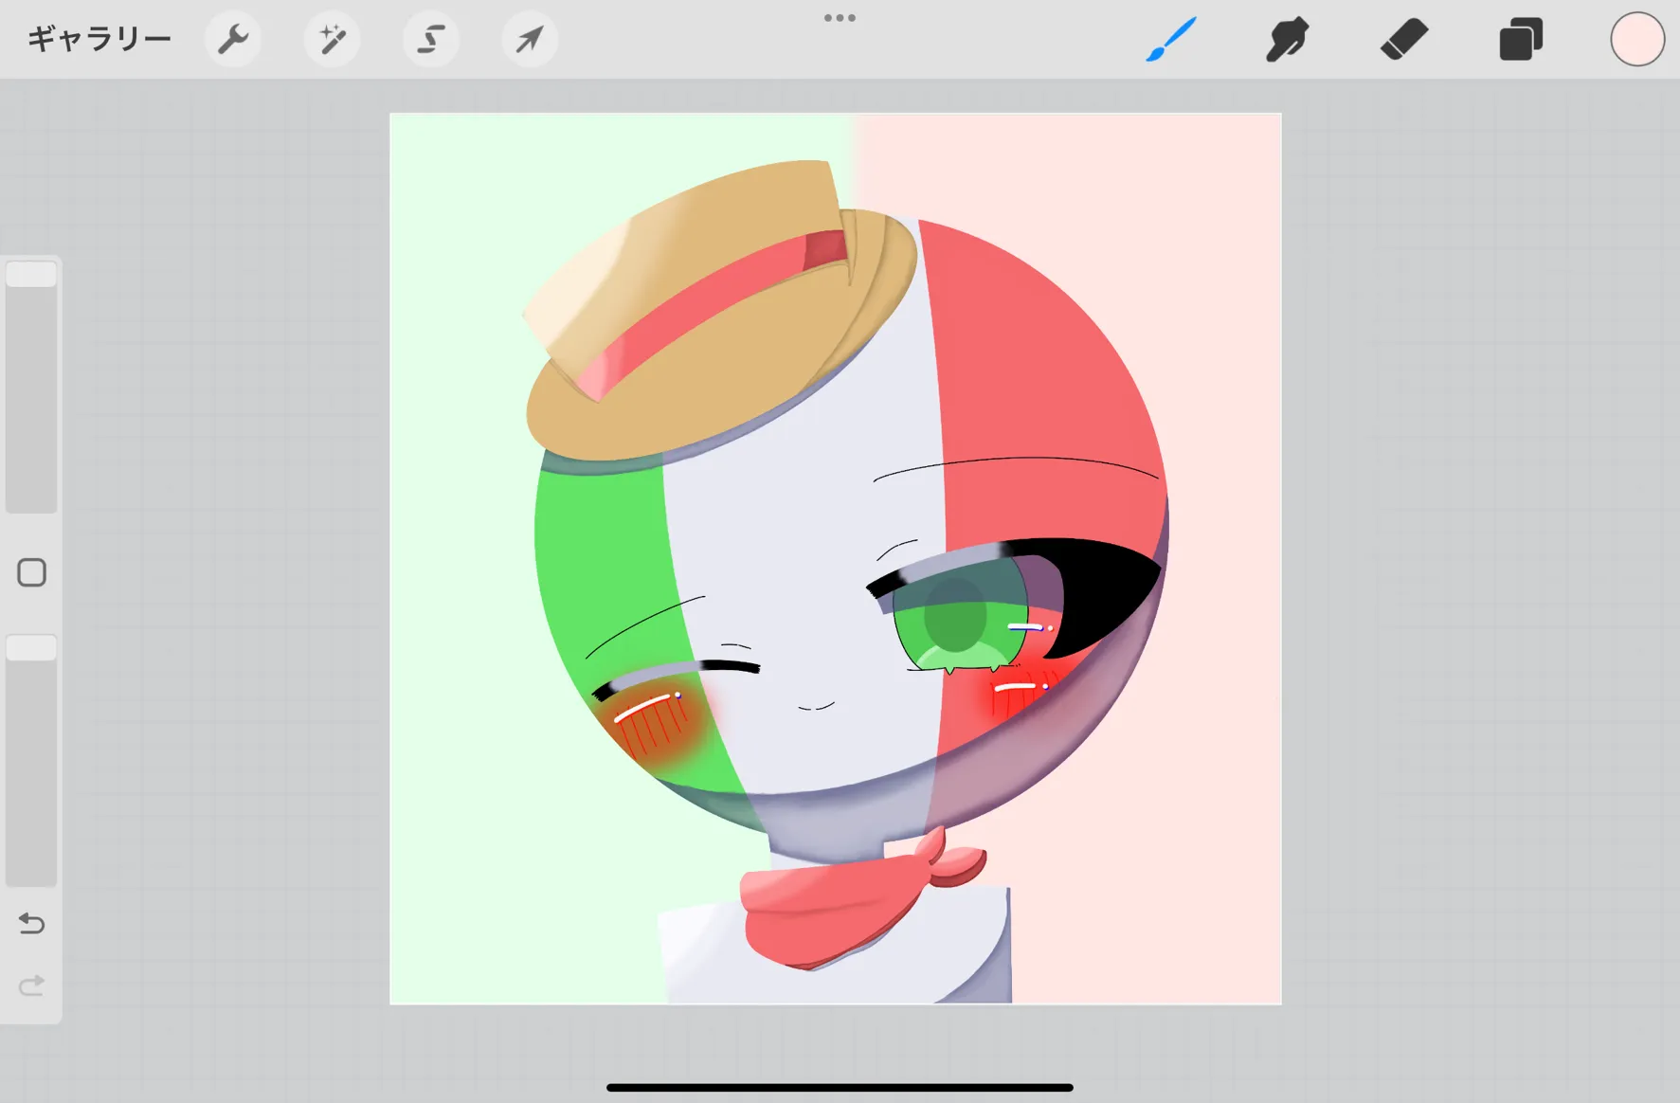Open the active color picker circle
The height and width of the screenshot is (1103, 1680).
pyautogui.click(x=1637, y=40)
